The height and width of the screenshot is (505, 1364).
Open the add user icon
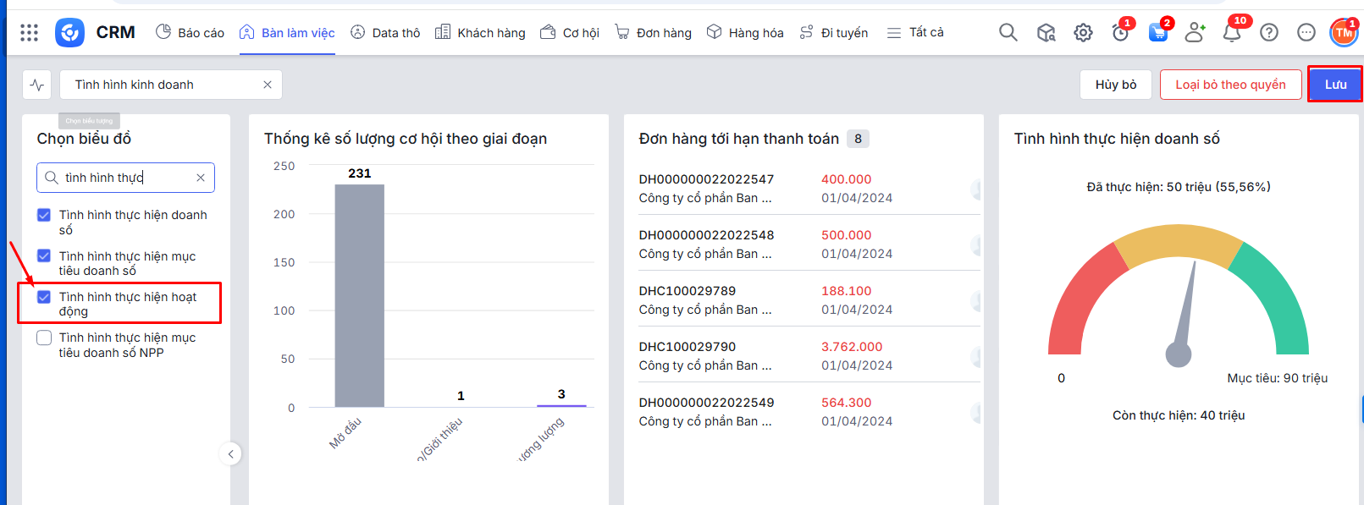(x=1195, y=33)
